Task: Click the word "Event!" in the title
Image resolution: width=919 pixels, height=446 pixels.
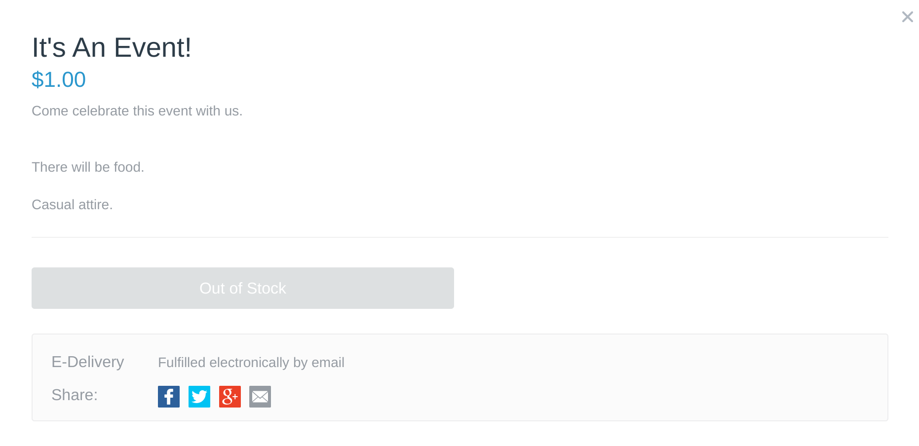Action: click(x=152, y=48)
